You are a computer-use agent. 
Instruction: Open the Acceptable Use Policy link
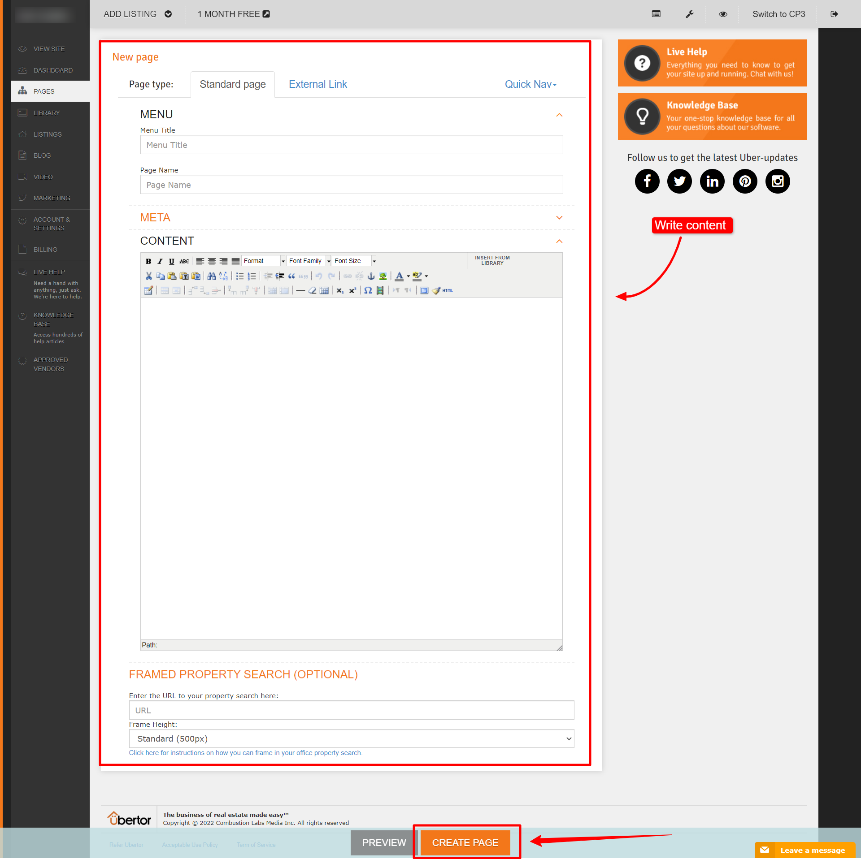(190, 844)
